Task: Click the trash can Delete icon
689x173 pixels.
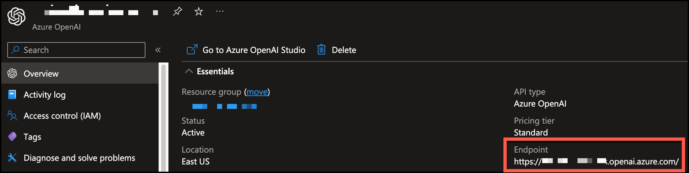Action: coord(321,50)
